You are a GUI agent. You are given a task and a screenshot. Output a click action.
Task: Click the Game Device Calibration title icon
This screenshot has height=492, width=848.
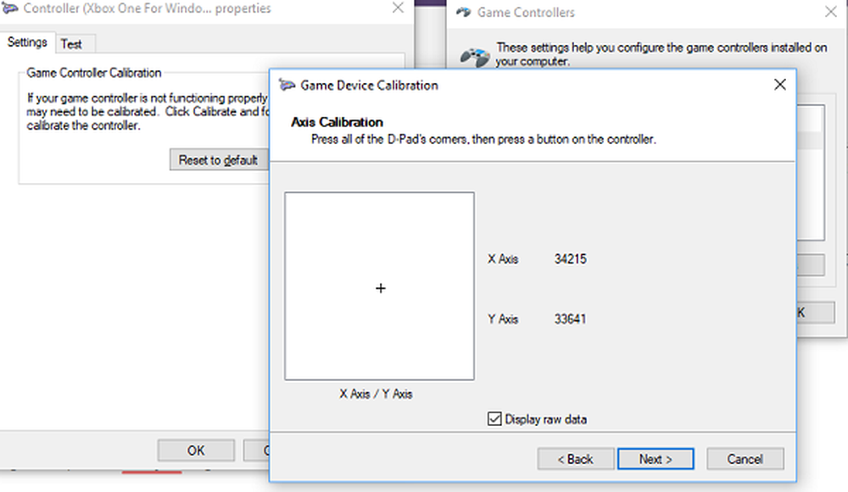(287, 85)
